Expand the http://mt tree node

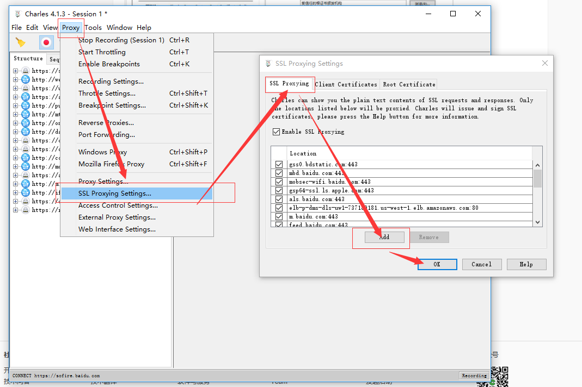pos(15,114)
